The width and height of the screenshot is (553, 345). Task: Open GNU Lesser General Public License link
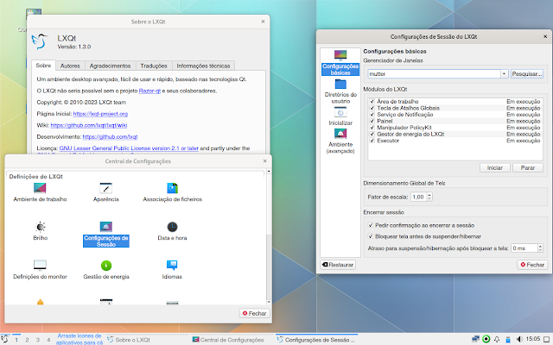coord(129,148)
